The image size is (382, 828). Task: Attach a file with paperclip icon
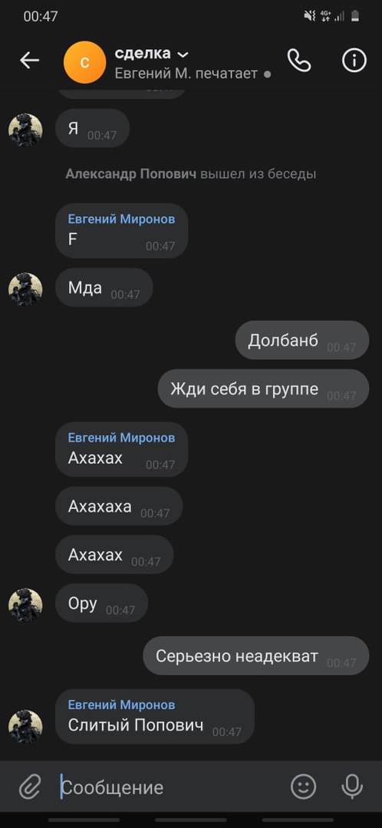pyautogui.click(x=30, y=788)
